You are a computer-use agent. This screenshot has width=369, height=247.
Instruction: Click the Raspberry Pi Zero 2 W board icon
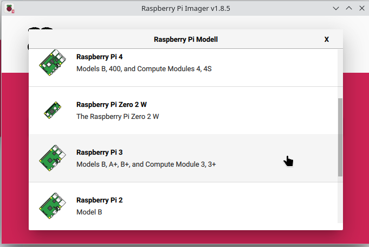coord(52,110)
